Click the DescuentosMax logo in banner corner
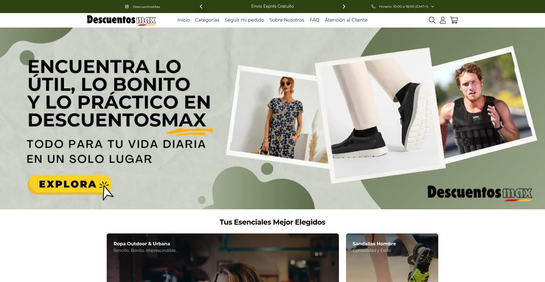The width and height of the screenshot is (545, 282). 480,193
